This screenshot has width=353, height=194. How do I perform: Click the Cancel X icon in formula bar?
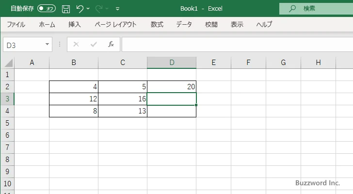pos(76,44)
